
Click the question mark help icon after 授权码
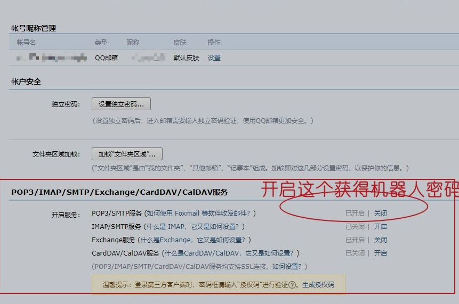[292, 285]
